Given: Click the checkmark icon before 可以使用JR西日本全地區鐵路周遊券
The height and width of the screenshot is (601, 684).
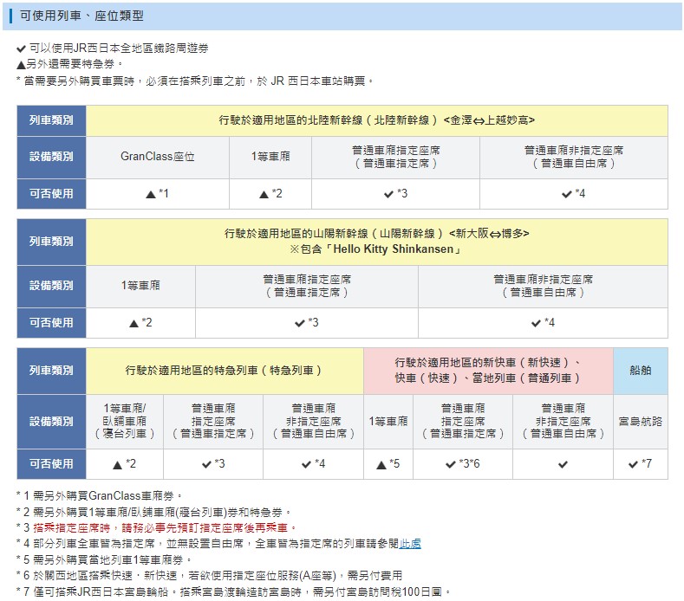Looking at the screenshot, I should (22, 48).
